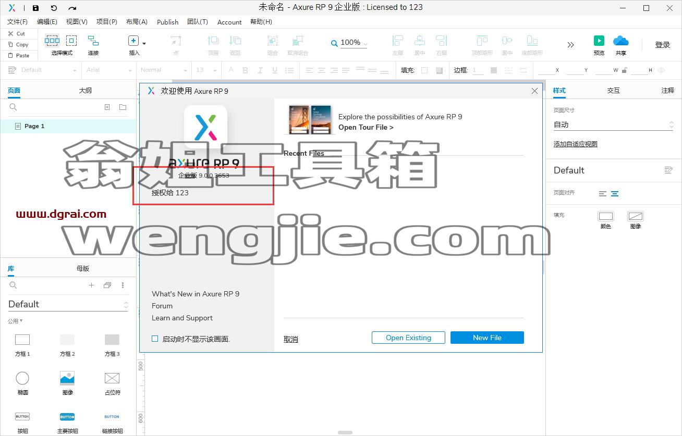Collapse the 公用 library section
682x436 pixels.
click(15, 321)
